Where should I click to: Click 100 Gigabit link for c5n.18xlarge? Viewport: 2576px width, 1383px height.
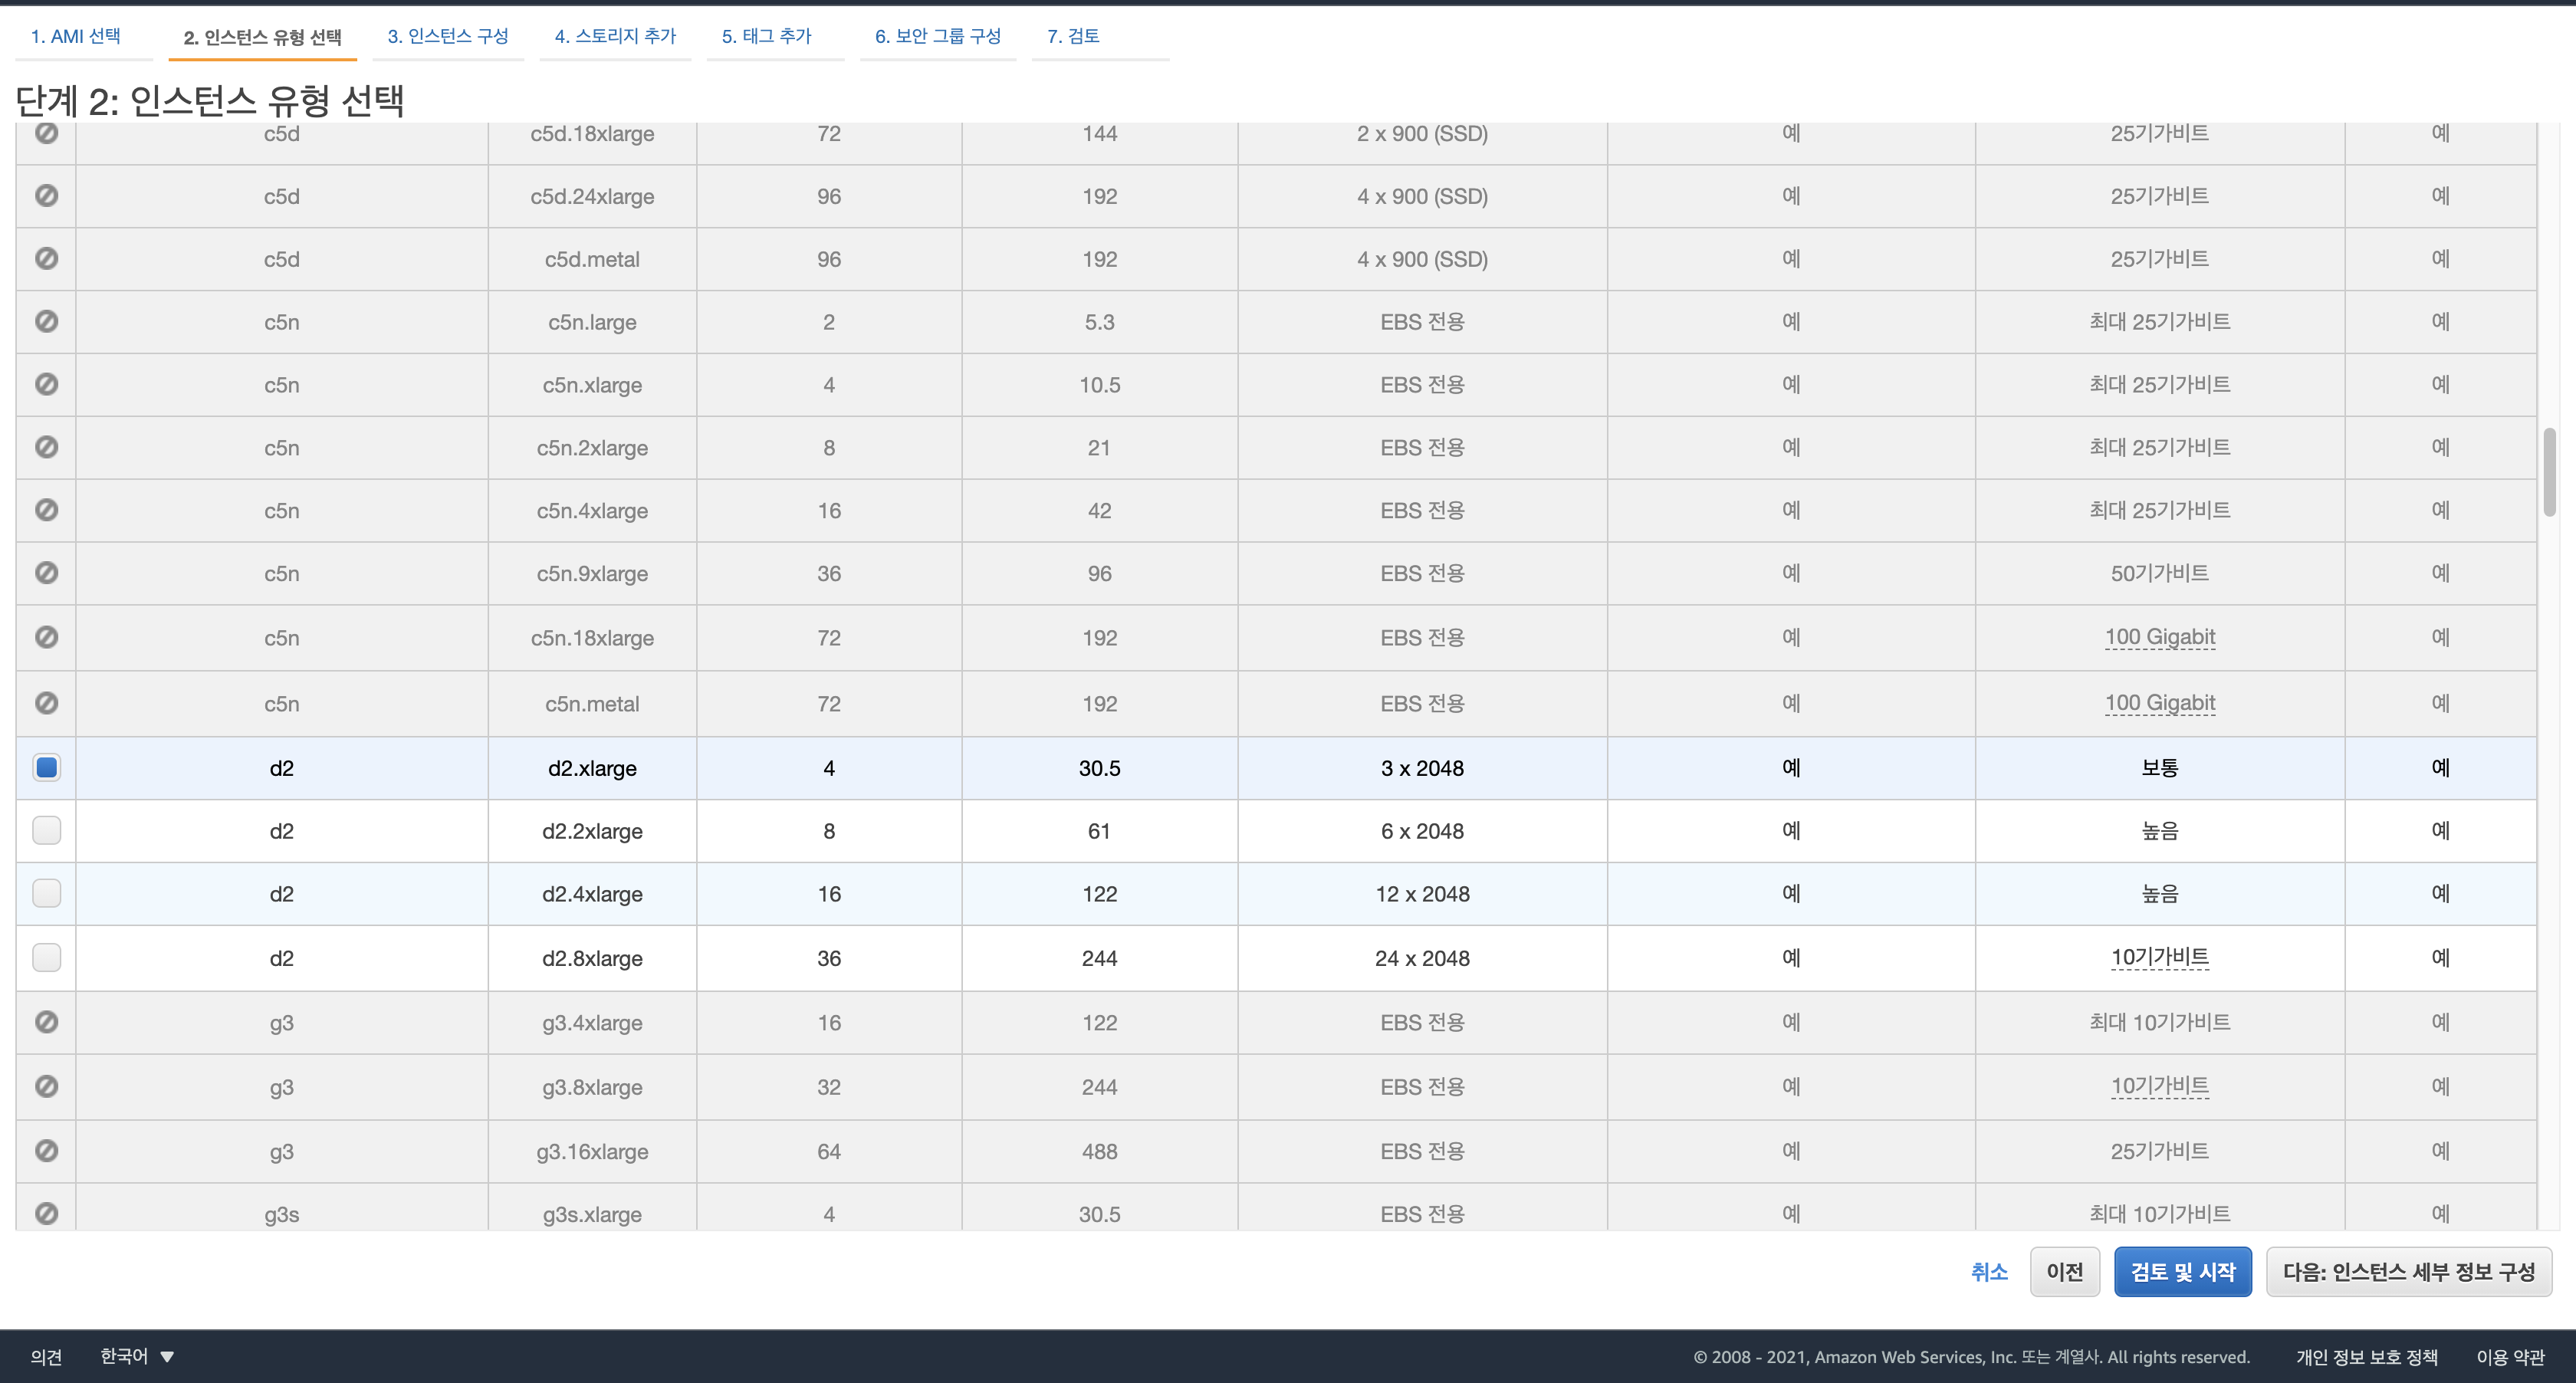click(2159, 637)
